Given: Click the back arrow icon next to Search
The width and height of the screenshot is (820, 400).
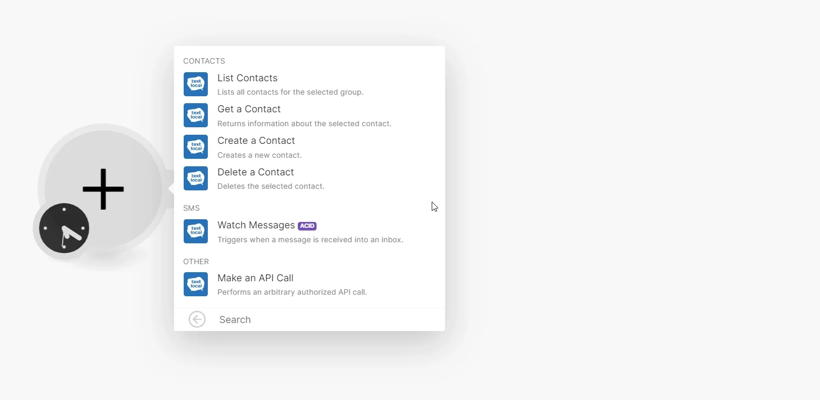Looking at the screenshot, I should click(197, 319).
